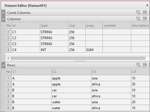This screenshot has height=112, width=150.
Task: Collapse the Columns section
Action: tap(3, 19)
